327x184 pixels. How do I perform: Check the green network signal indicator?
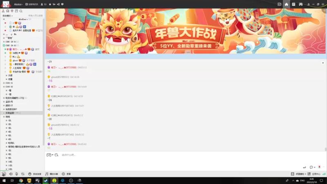pyautogui.click(x=324, y=174)
